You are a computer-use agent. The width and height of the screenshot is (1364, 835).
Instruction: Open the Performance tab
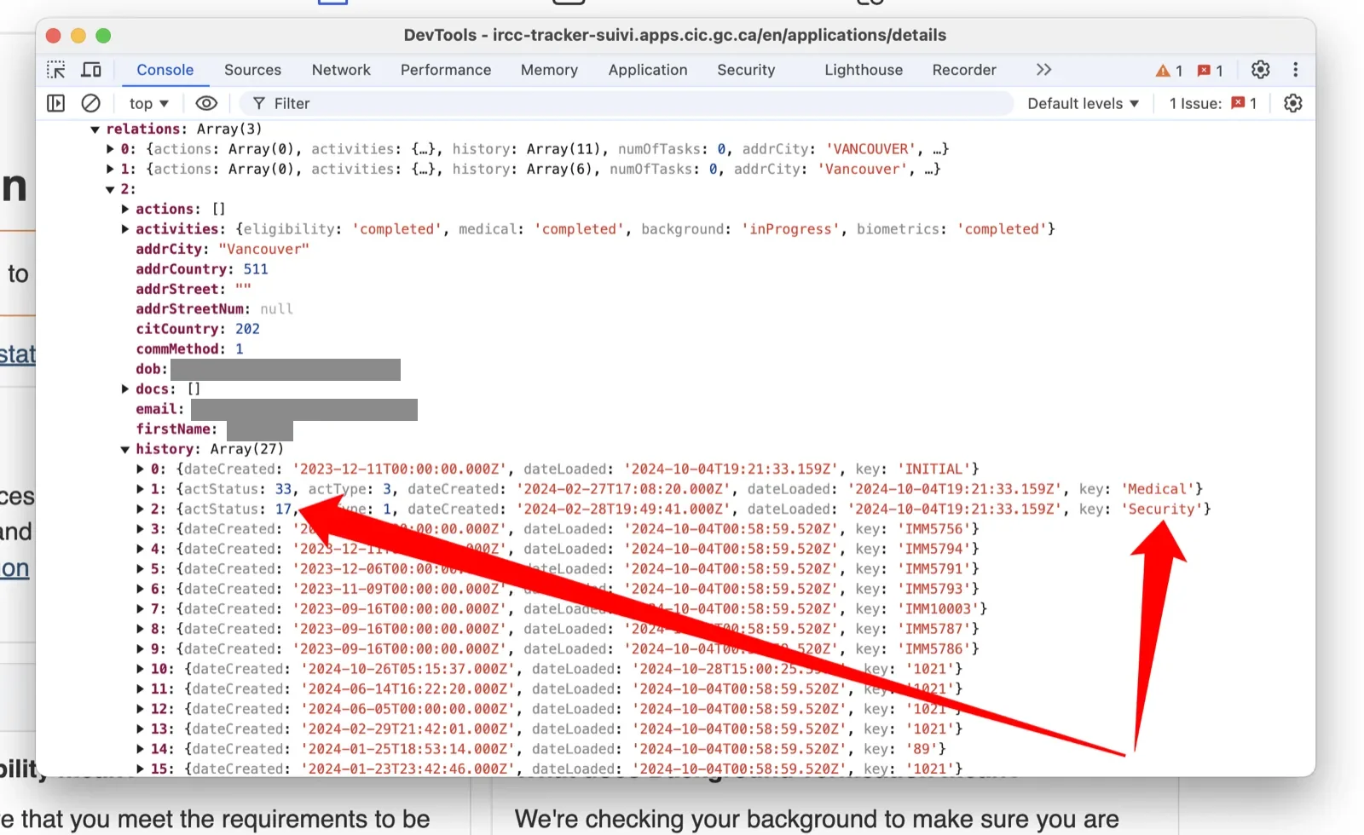click(446, 70)
